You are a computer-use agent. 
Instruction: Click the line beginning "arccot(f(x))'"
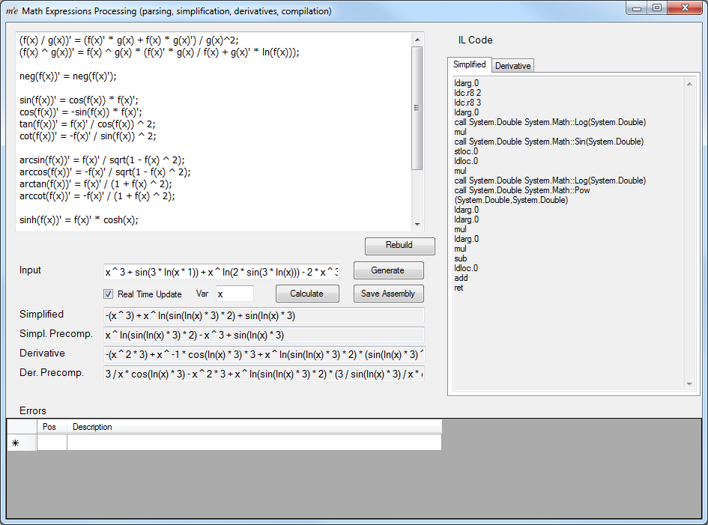point(97,196)
